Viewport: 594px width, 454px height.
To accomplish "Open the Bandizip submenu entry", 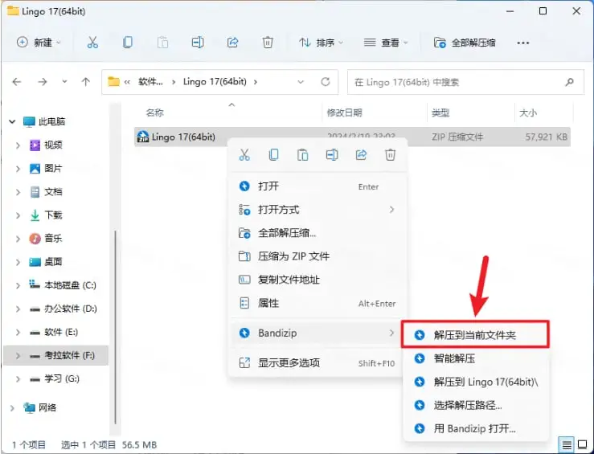I will [x=317, y=333].
